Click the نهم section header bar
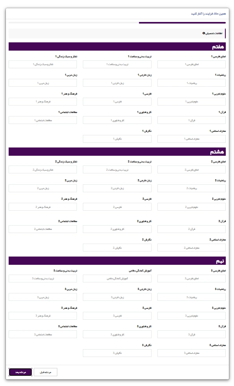Screen dimensions: 234x386 (x=117, y=261)
